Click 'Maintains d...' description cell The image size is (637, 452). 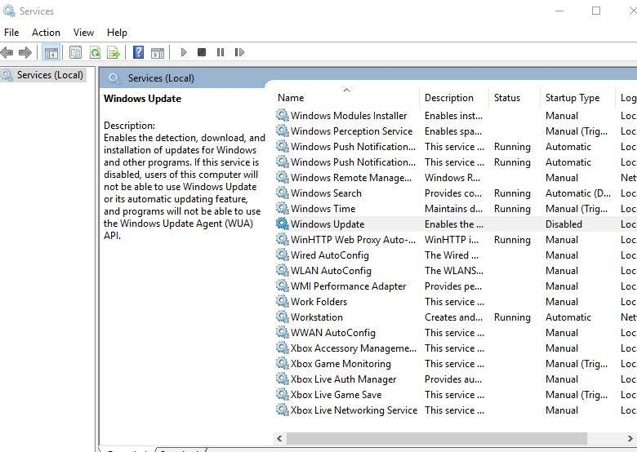454,209
